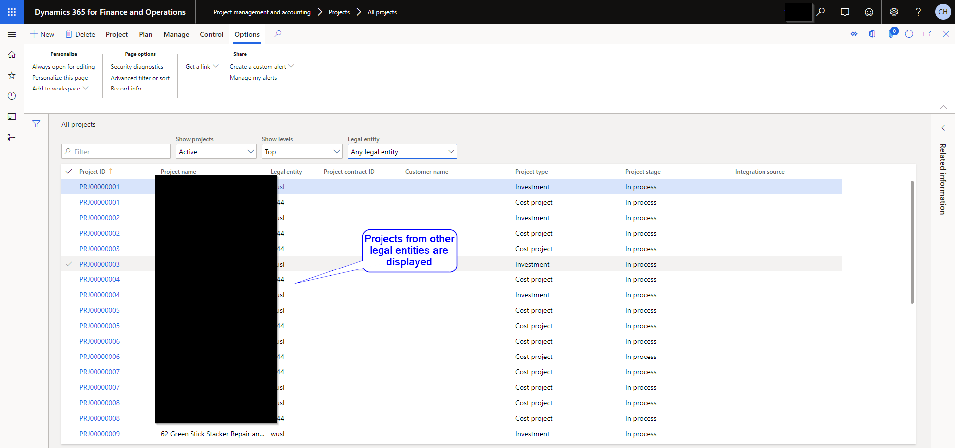The image size is (955, 448).
Task: Open the Project tab
Action: coord(117,34)
